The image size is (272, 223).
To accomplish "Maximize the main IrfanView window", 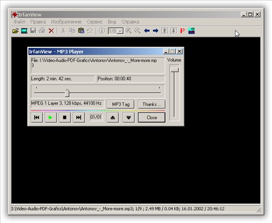I will (250, 14).
